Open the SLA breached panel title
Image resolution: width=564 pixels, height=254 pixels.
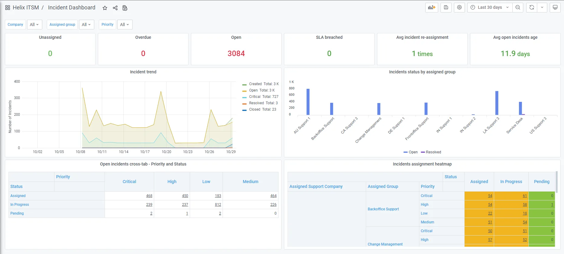tap(329, 37)
